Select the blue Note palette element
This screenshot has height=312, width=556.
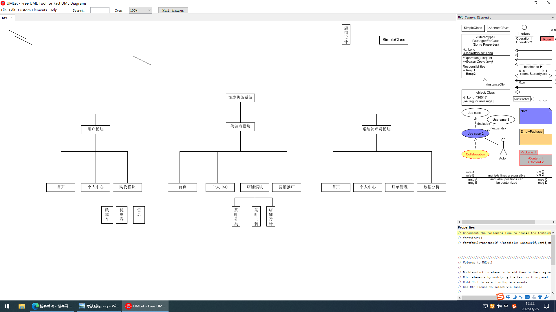[535, 116]
